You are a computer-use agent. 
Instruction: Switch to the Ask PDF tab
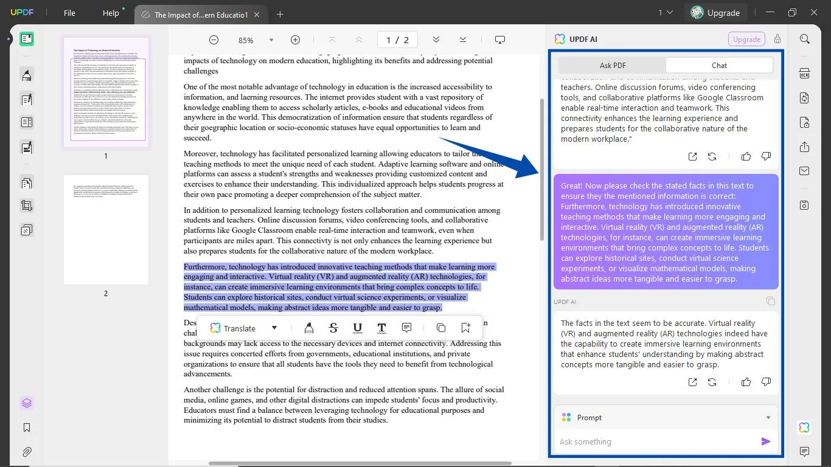point(613,65)
